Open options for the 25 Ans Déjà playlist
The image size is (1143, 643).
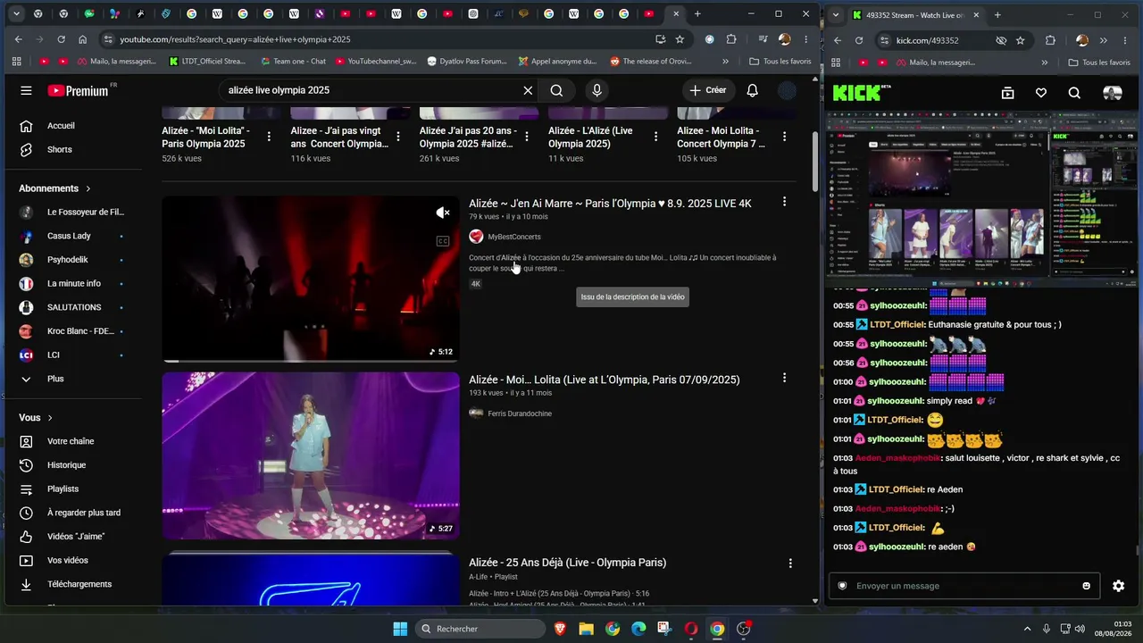pos(789,564)
